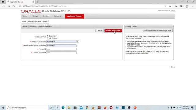Viewport: 196px width, 110px height.
Task: Open the Parameters tab
Action: coord(58,16)
